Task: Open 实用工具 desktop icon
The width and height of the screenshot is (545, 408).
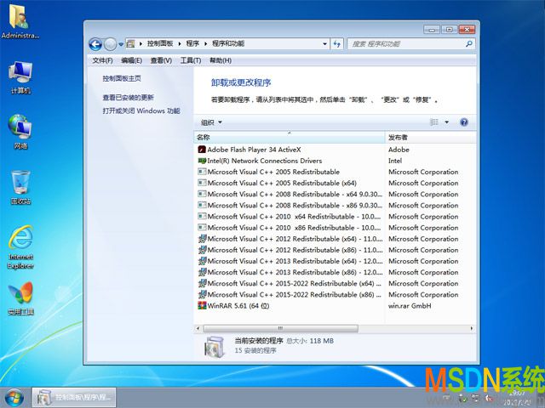Action: (x=20, y=298)
